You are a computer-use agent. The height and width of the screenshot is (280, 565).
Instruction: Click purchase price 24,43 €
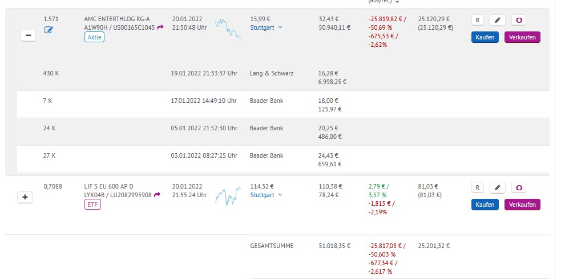(328, 155)
